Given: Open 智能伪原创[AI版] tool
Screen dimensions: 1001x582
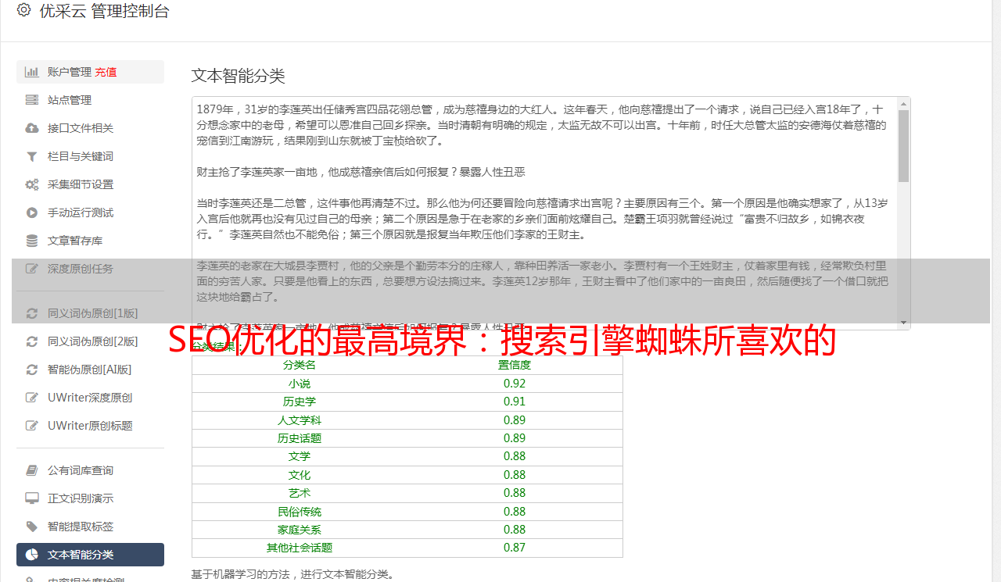Looking at the screenshot, I should coord(90,370).
